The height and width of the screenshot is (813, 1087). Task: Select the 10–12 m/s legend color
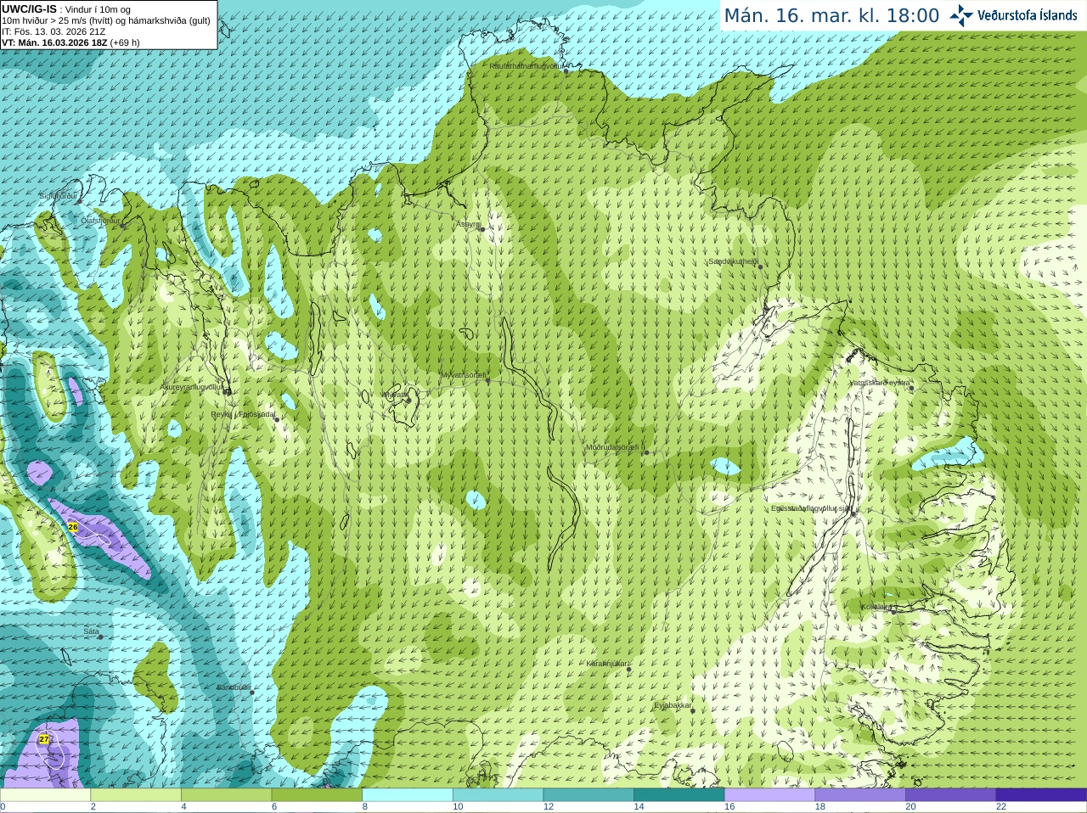click(498, 795)
